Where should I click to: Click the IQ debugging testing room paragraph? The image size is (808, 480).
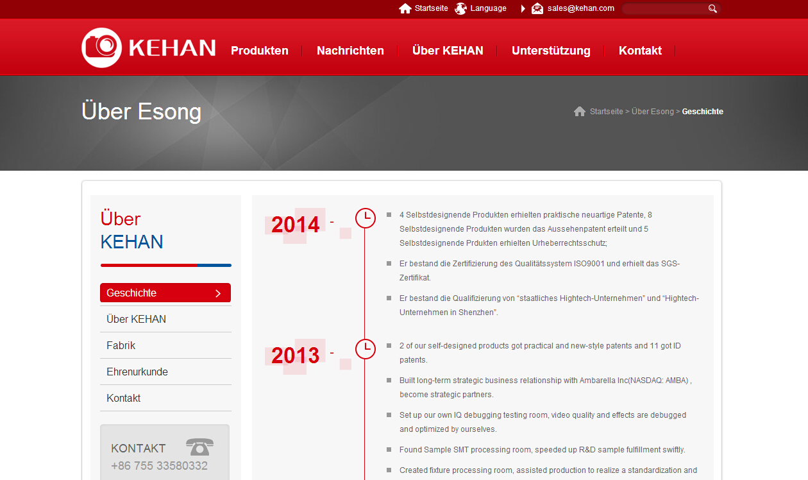point(543,422)
